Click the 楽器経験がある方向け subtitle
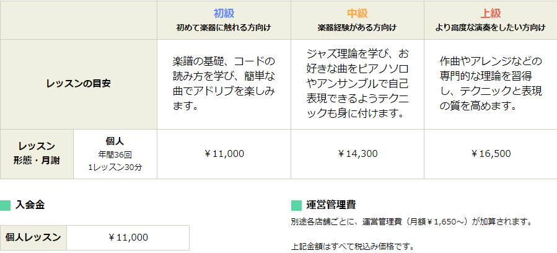The width and height of the screenshot is (557, 253). tap(357, 28)
